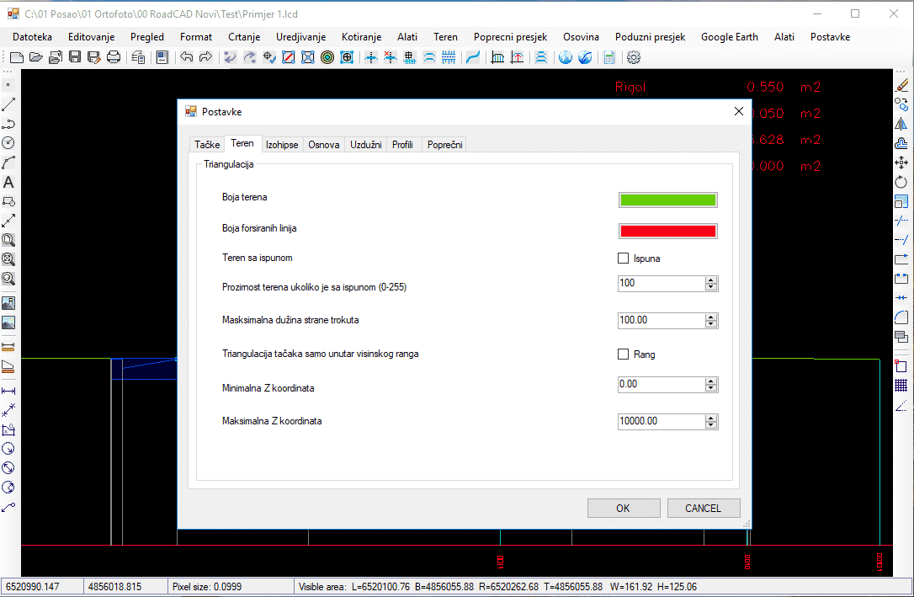Click the grid icon in right toolbar
Image resolution: width=914 pixels, height=597 pixels.
(901, 385)
